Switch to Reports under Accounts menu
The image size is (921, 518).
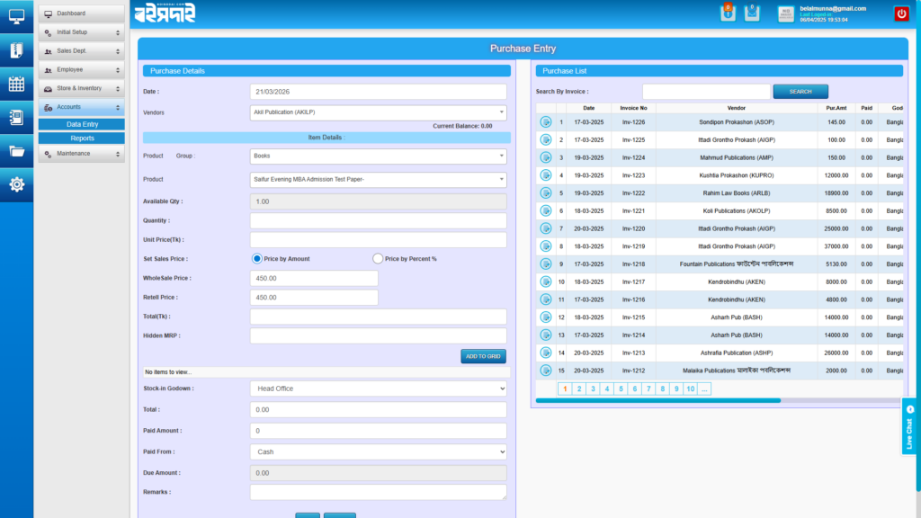click(81, 137)
